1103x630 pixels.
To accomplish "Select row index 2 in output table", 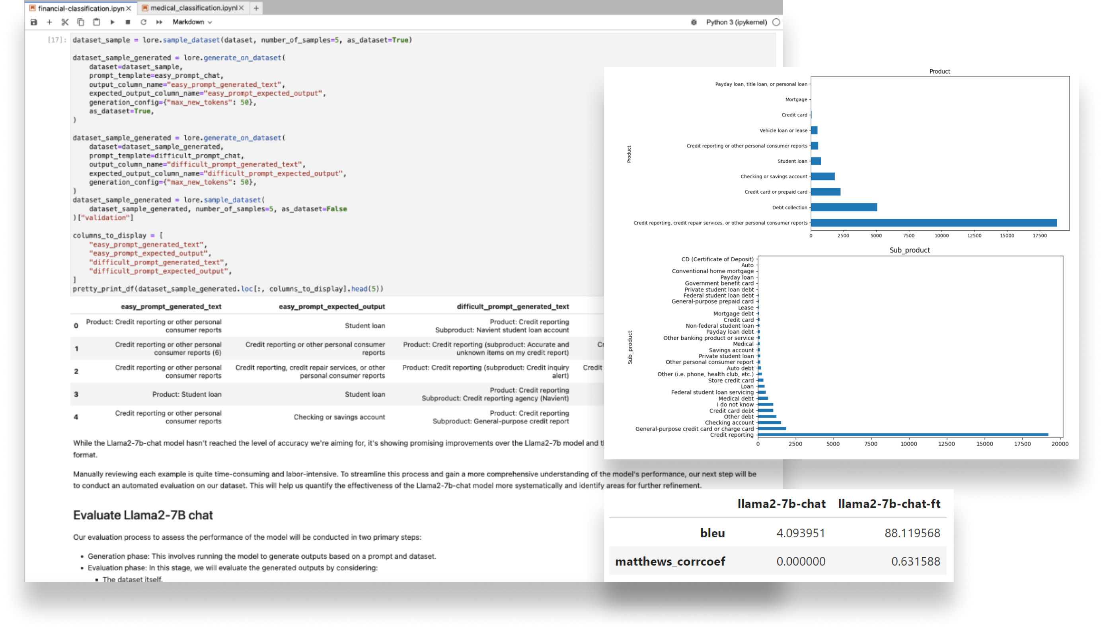I will click(76, 371).
